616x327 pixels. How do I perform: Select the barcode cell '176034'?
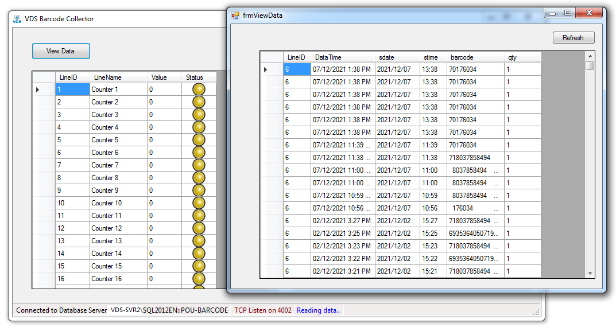point(476,208)
